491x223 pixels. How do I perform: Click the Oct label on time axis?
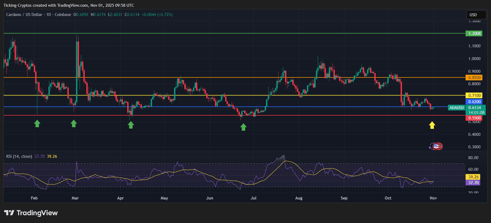pyautogui.click(x=388, y=198)
